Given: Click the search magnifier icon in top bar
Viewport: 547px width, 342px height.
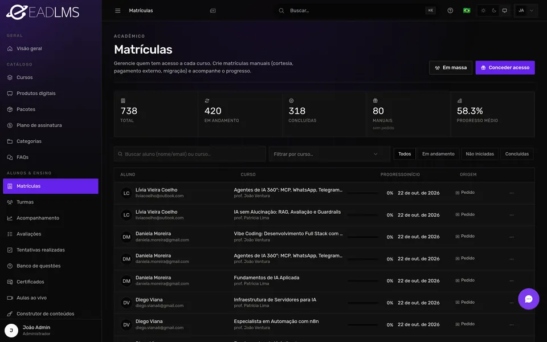Looking at the screenshot, I should 281,10.
